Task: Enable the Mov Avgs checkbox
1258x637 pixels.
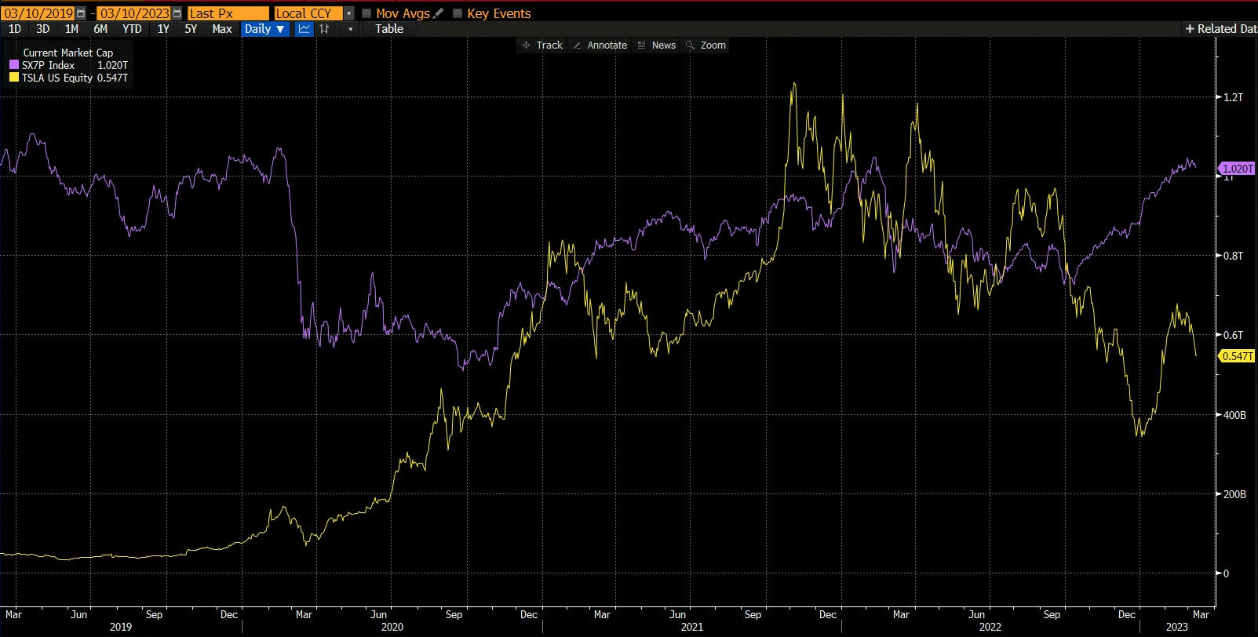Action: pyautogui.click(x=366, y=13)
